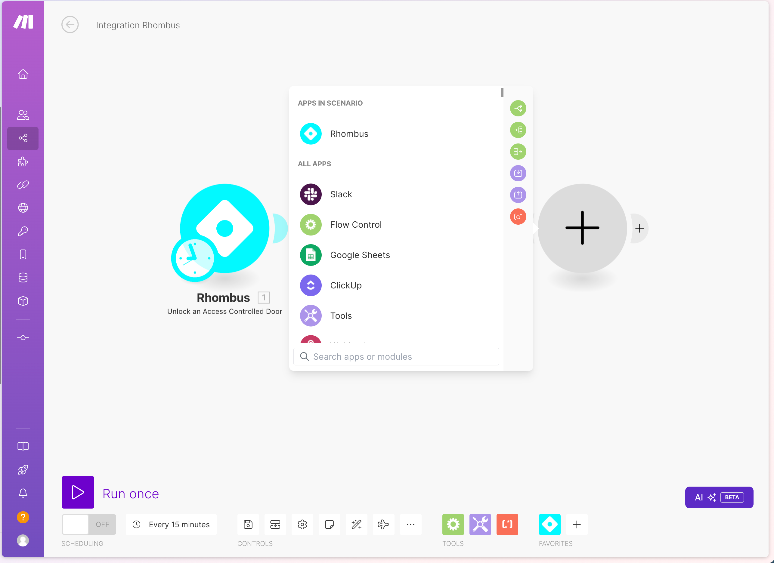Add the Array aggregator green shortcut

pyautogui.click(x=518, y=130)
